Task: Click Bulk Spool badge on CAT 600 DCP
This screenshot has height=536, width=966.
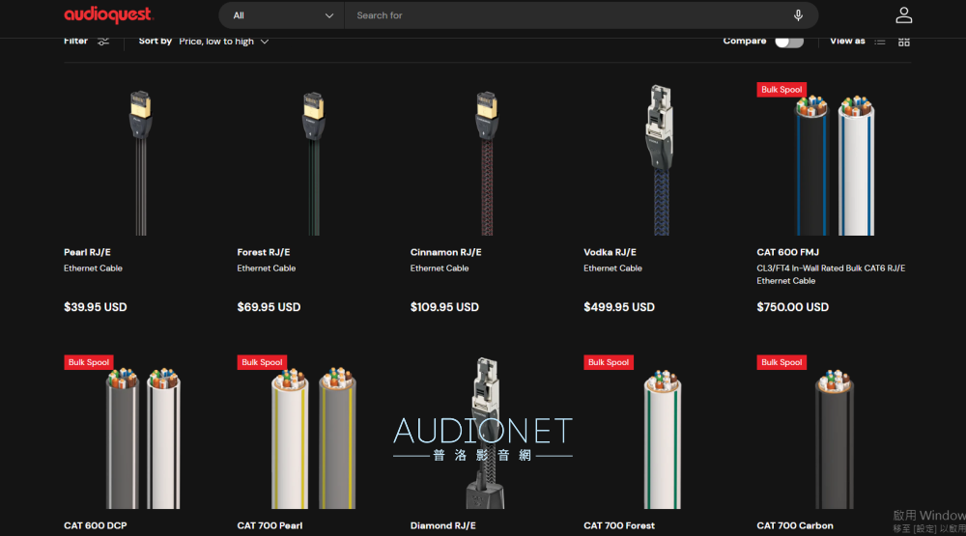Action: [x=89, y=362]
